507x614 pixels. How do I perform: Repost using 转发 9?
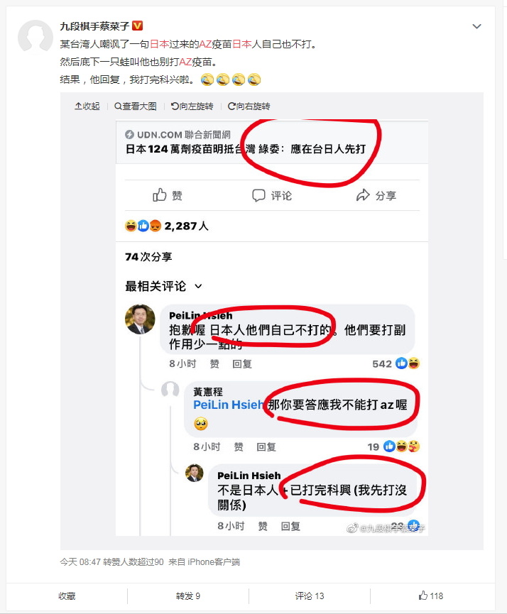(188, 596)
